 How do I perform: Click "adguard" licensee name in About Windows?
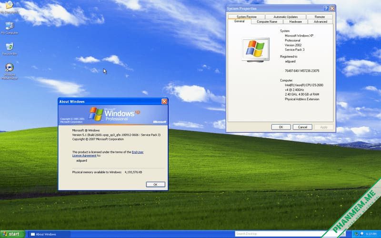81,160
